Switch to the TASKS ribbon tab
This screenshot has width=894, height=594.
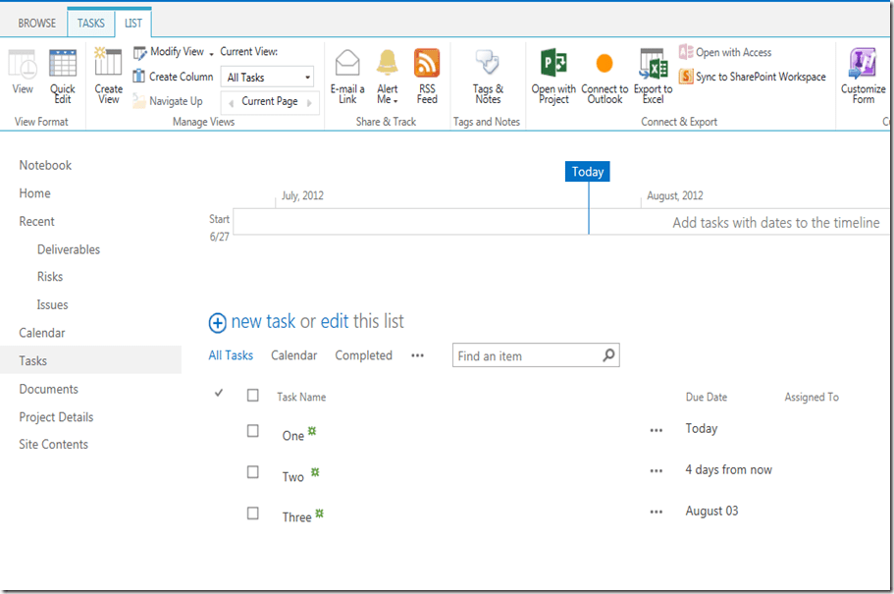click(90, 23)
